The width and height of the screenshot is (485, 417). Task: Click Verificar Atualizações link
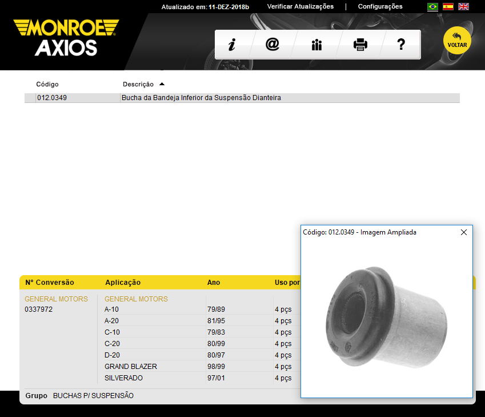pos(300,7)
